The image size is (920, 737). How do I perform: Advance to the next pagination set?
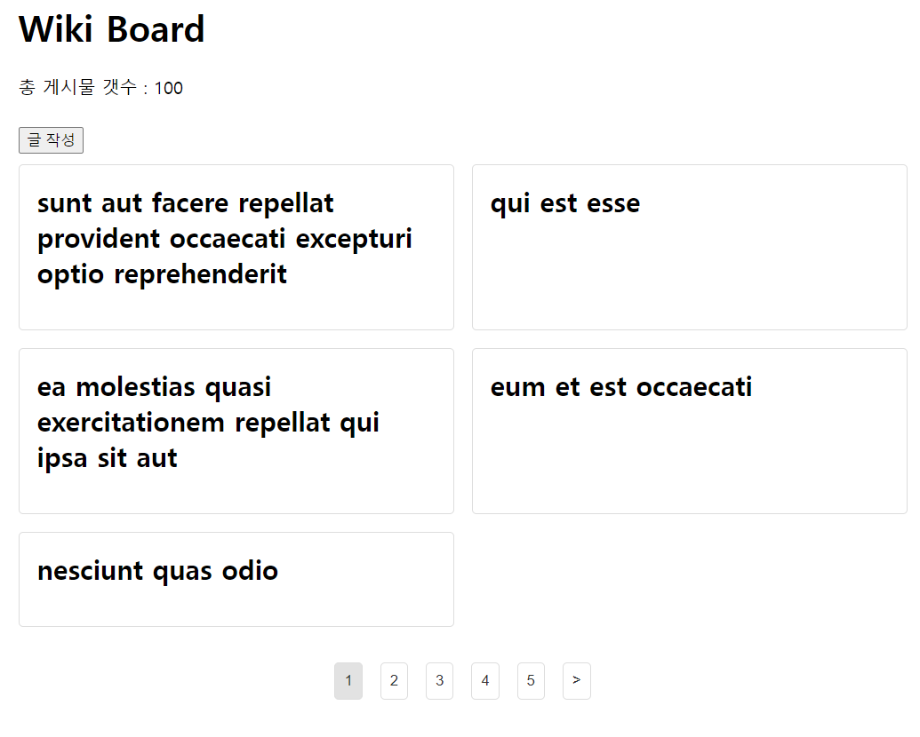[576, 680]
